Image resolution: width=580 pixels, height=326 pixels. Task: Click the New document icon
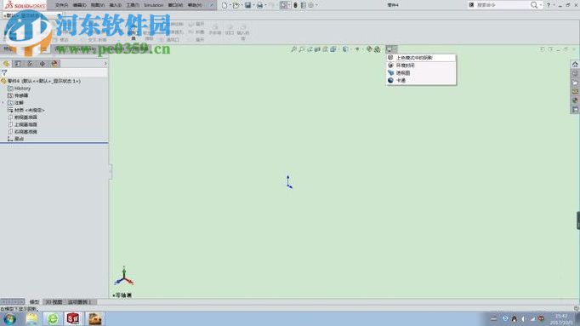coord(225,5)
